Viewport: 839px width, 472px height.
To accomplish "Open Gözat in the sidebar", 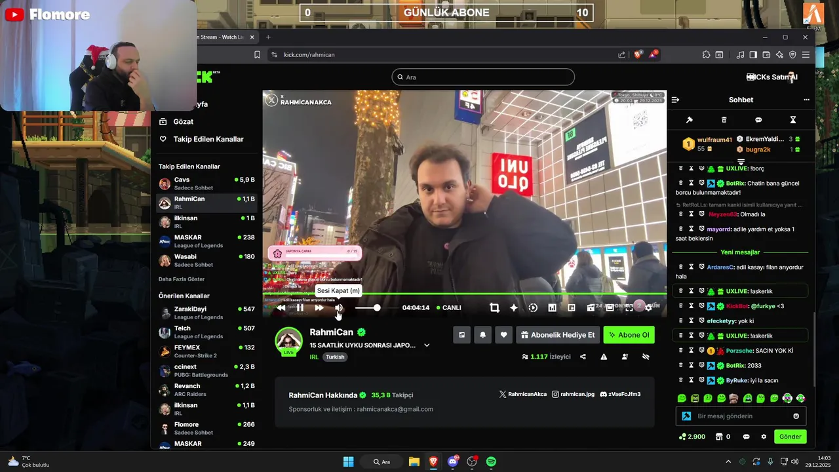I will [x=176, y=122].
